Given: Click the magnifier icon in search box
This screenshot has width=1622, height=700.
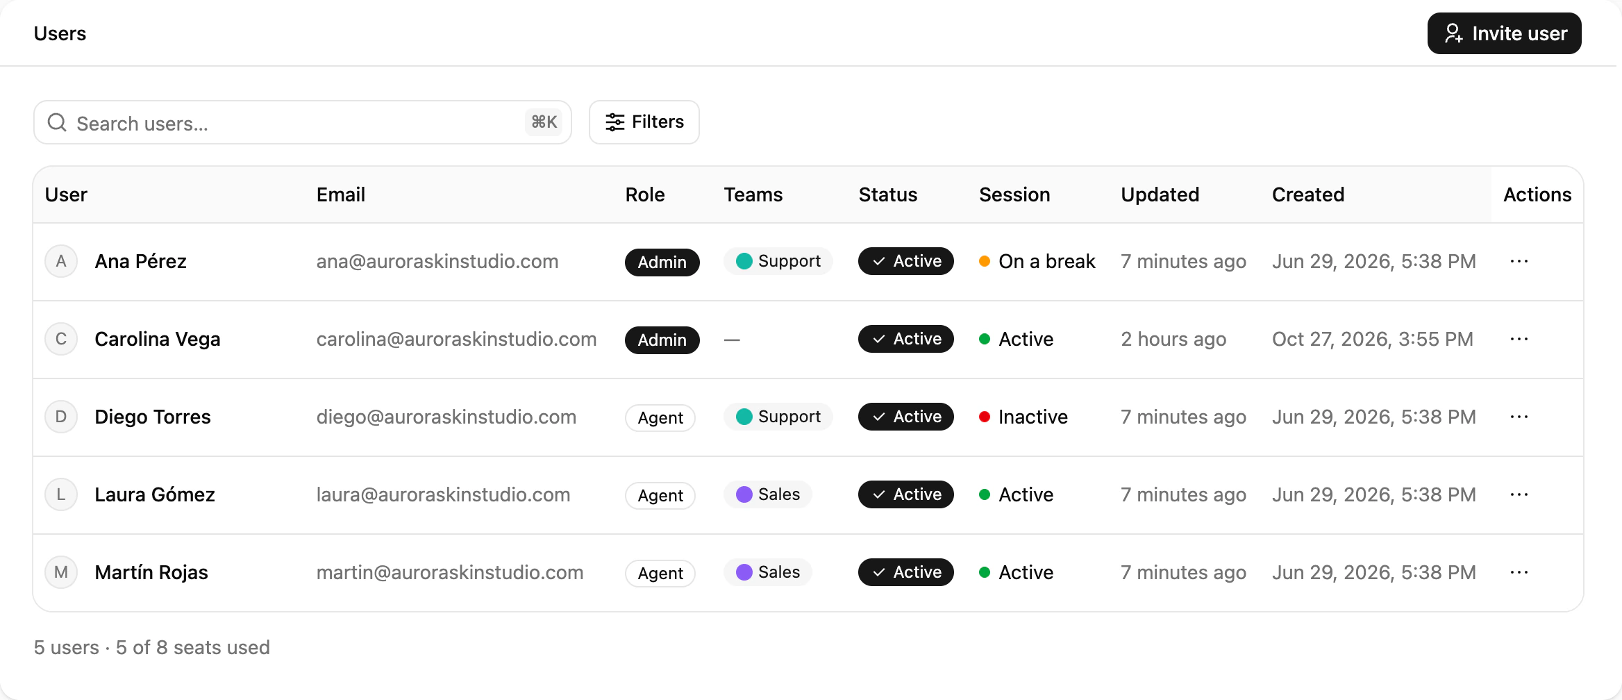Looking at the screenshot, I should pyautogui.click(x=57, y=123).
